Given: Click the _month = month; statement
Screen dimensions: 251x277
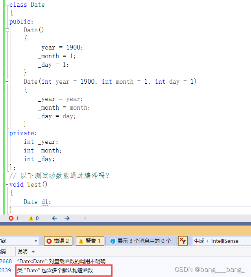Looking at the screenshot, I should tap(64, 108).
